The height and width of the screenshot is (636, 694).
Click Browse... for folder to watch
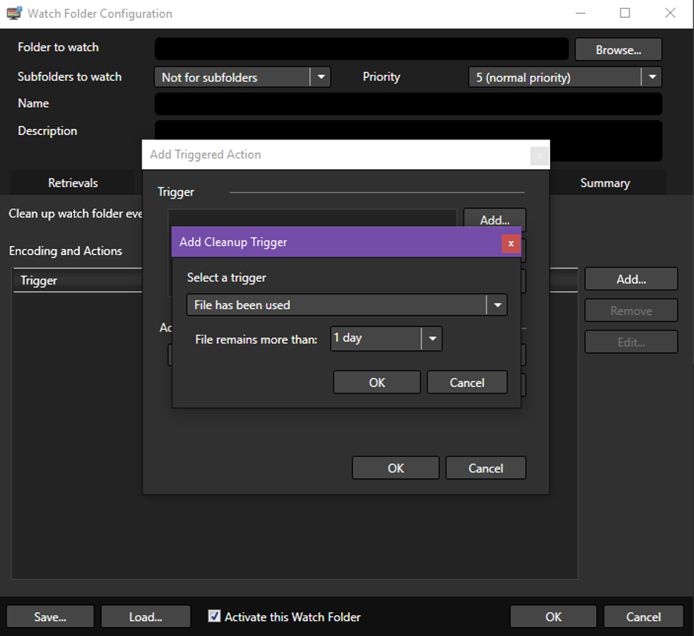(618, 50)
